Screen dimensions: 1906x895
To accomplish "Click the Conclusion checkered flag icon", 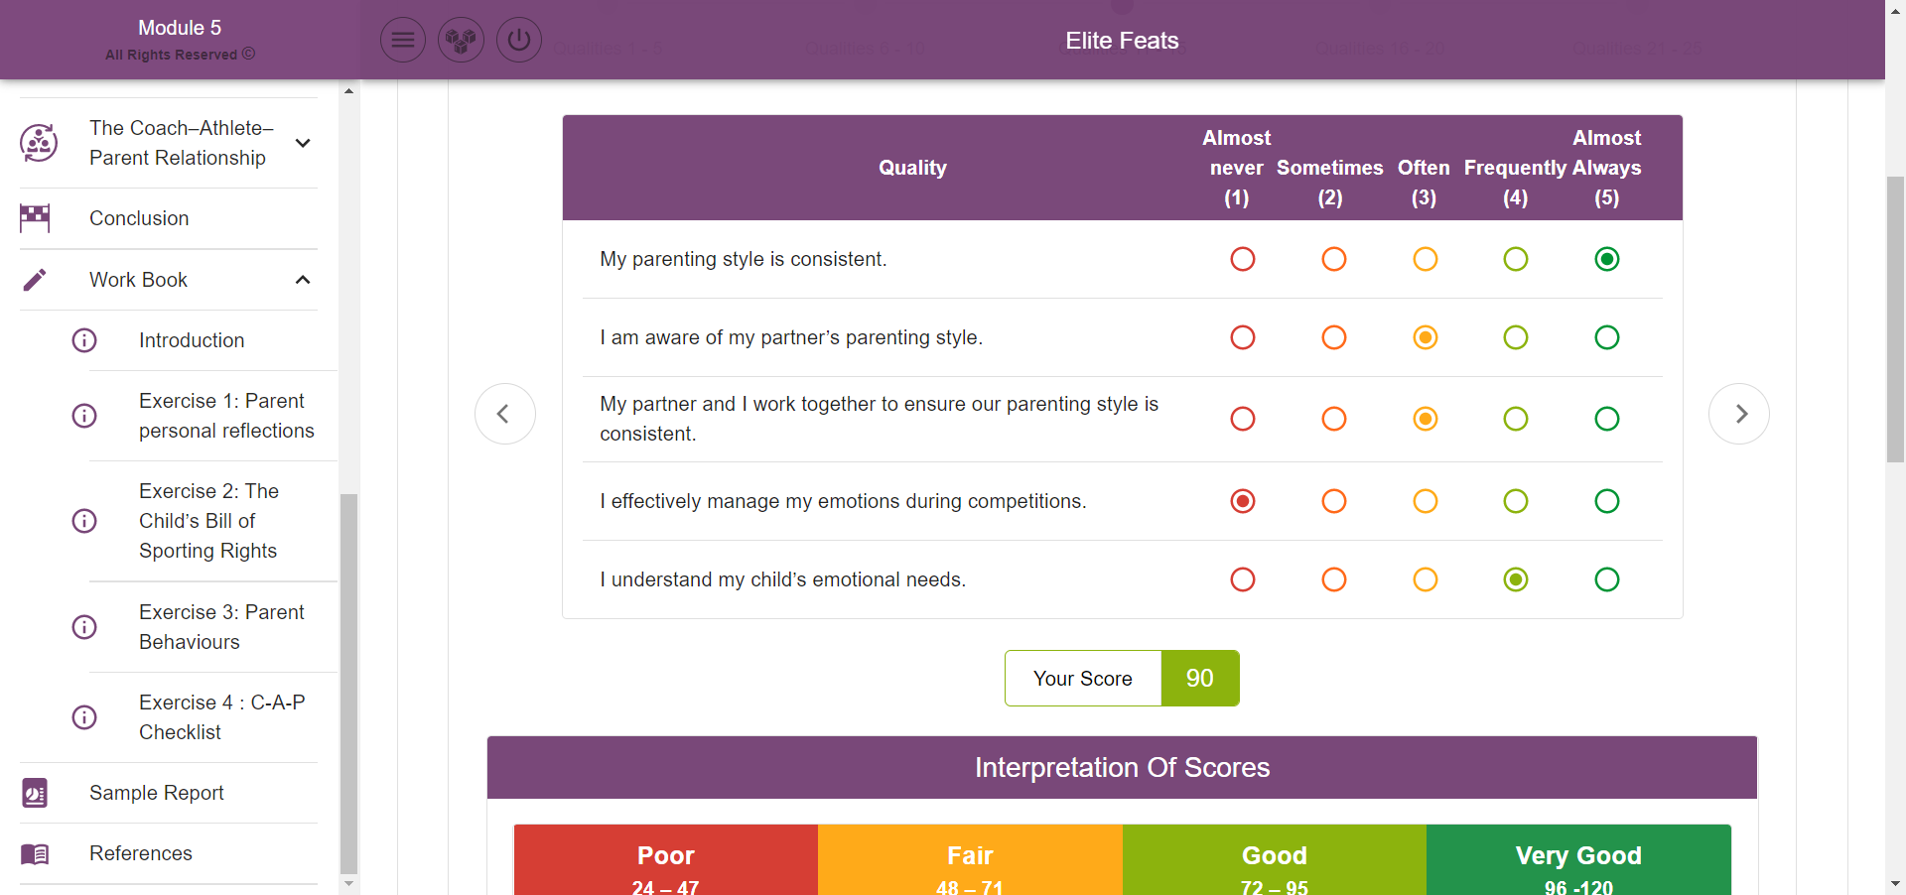I will [35, 218].
